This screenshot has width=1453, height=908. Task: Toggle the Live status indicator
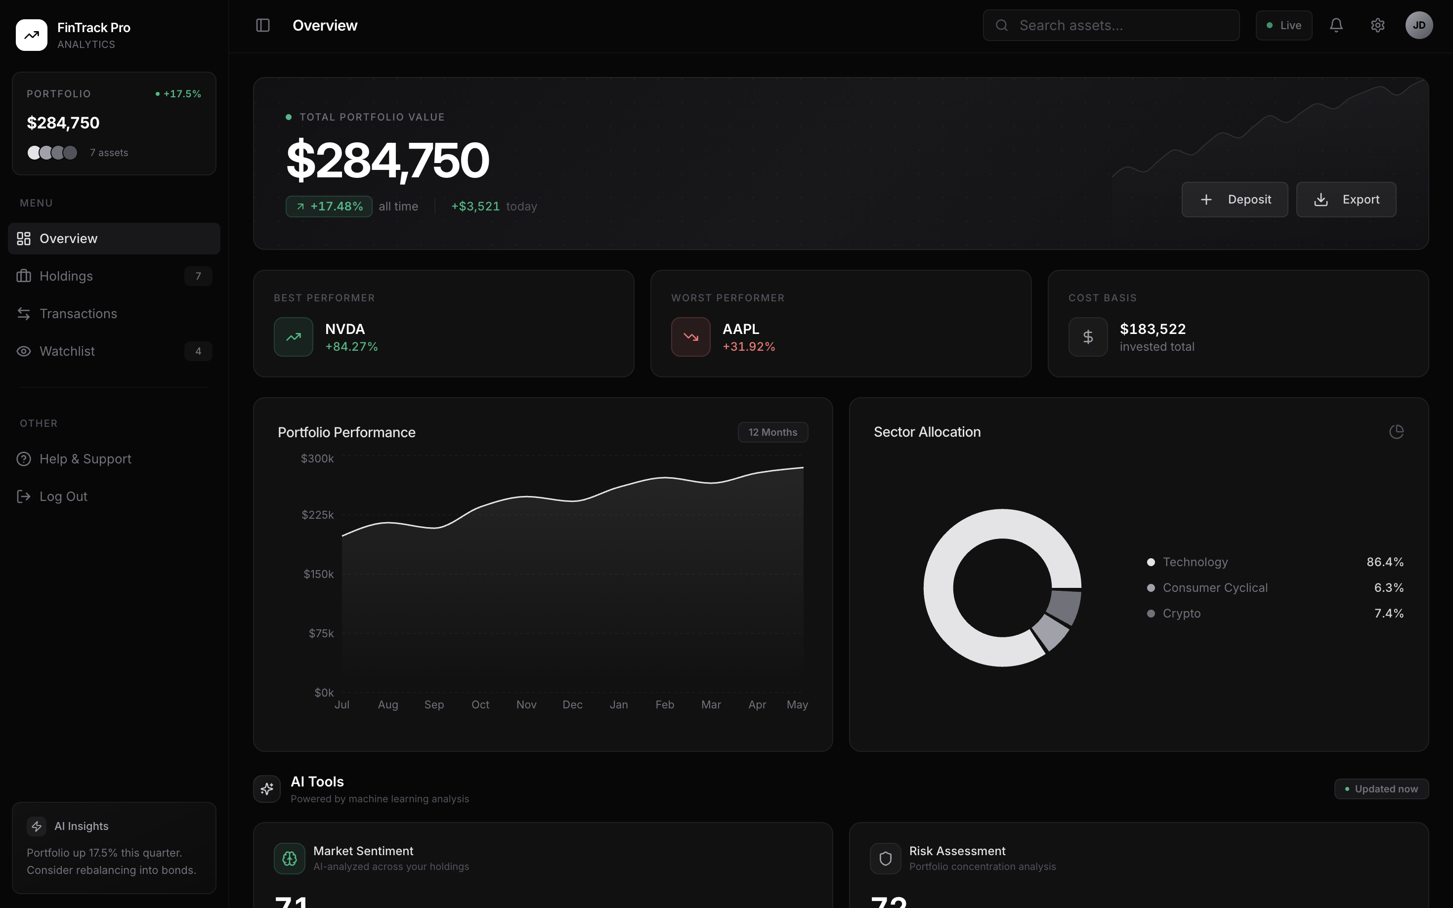pos(1283,25)
